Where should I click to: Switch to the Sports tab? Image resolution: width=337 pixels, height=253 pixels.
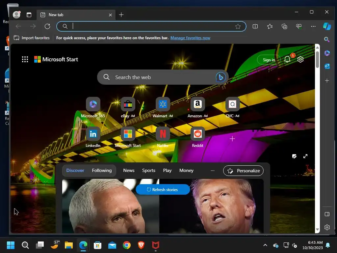click(x=149, y=170)
